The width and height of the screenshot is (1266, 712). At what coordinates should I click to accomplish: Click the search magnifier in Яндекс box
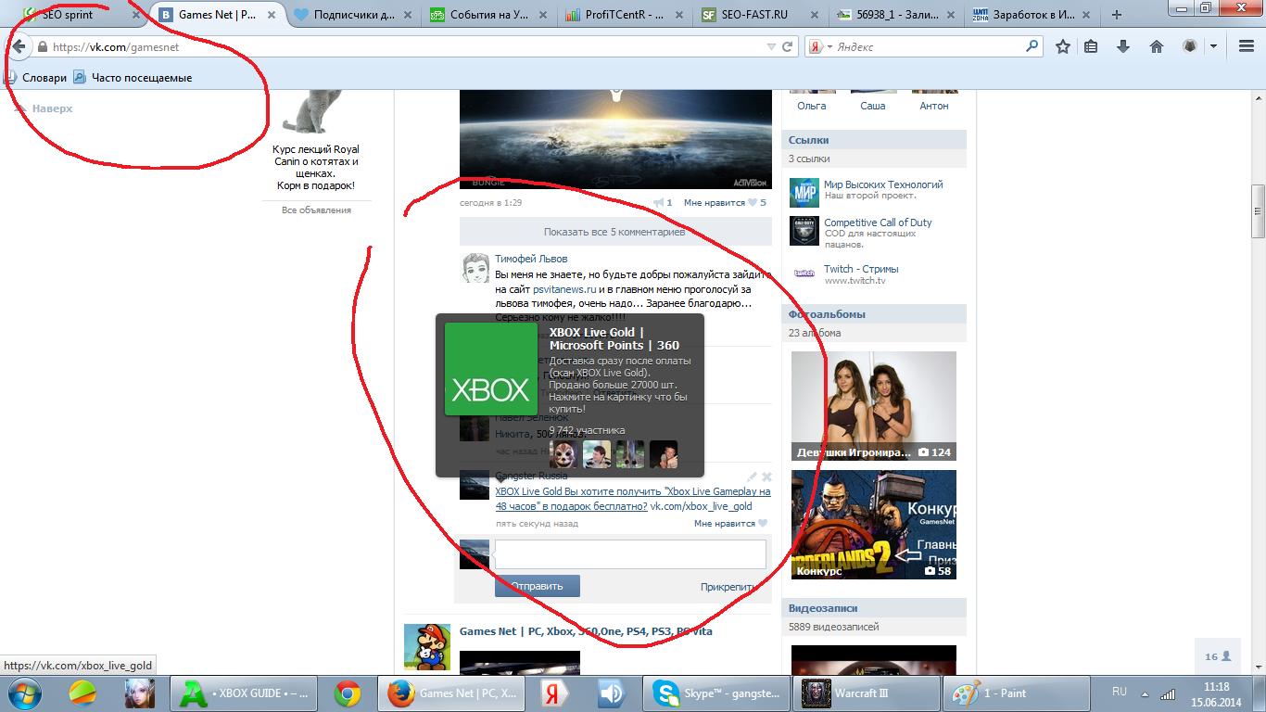point(1032,46)
